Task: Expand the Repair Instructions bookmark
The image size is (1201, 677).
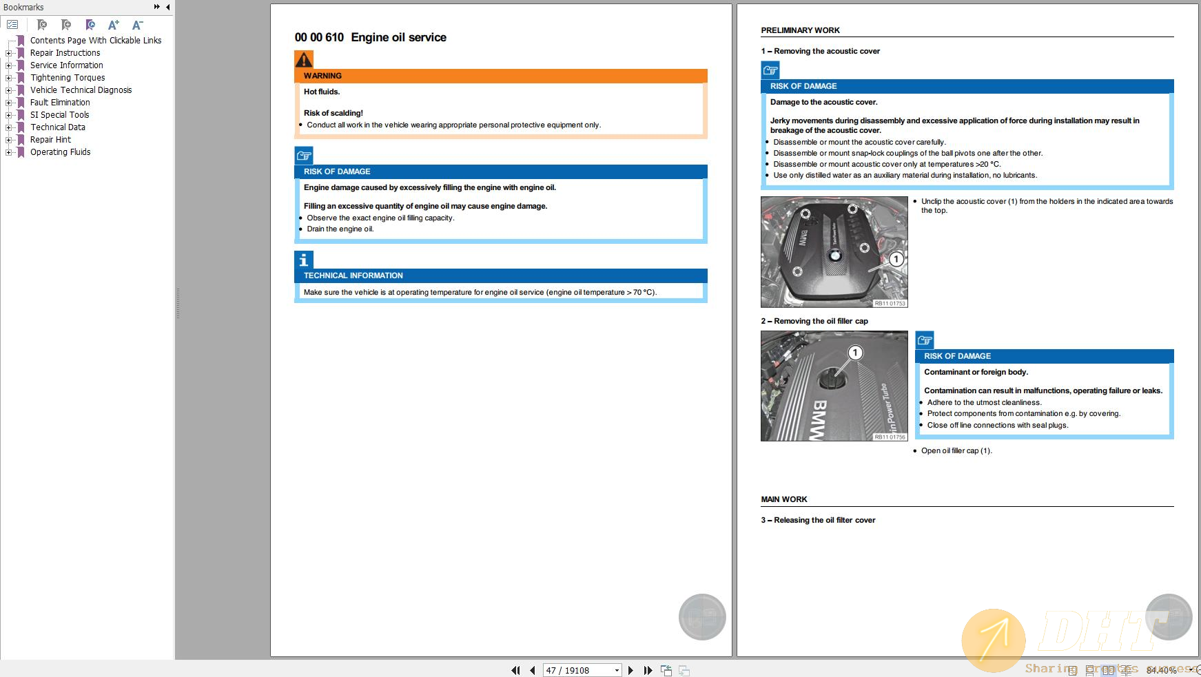Action: (x=9, y=53)
